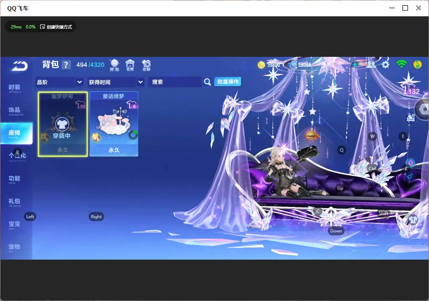
Task: Click the hexagon nut button at right edge
Action: coord(423,110)
